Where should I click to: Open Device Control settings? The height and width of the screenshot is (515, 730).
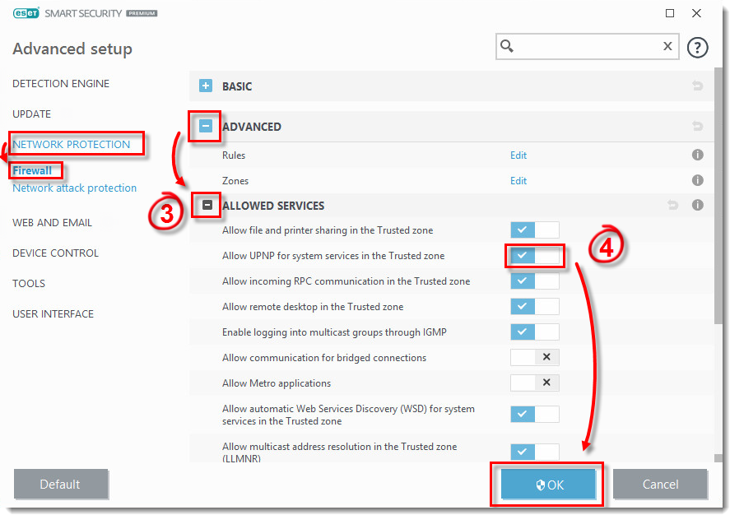point(55,253)
